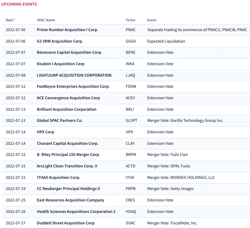Click the Event column header
The image size is (250, 228).
click(152, 20)
